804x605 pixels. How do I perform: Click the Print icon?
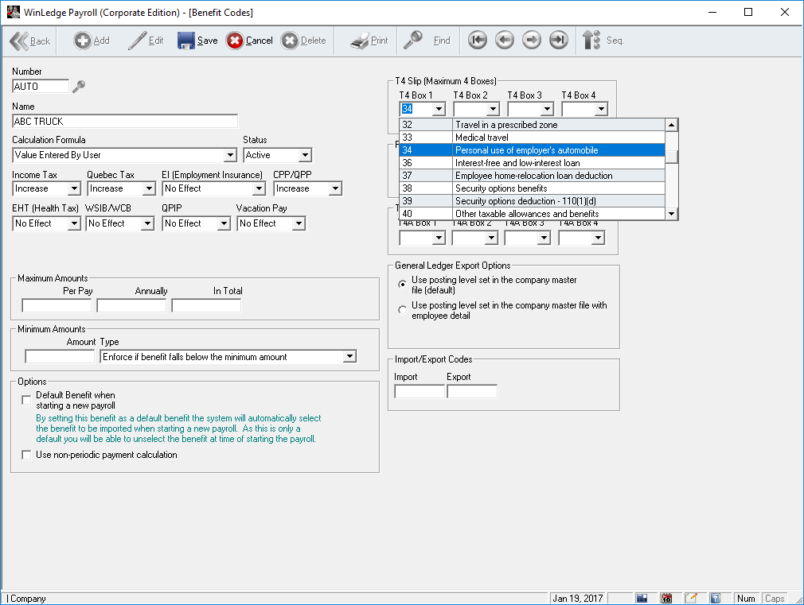[x=367, y=40]
